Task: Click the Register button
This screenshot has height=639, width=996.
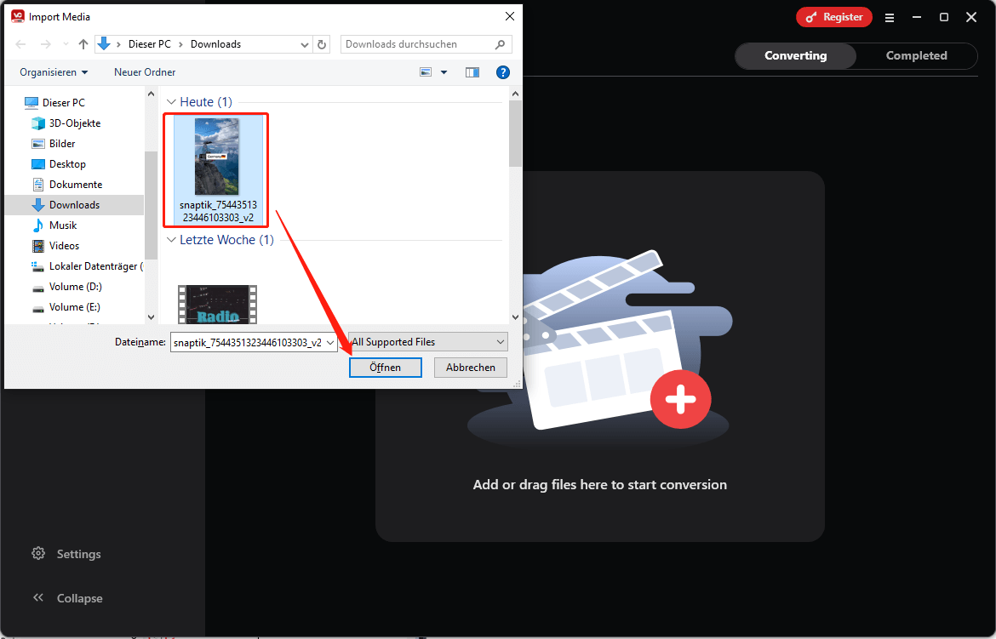Action: pos(833,17)
